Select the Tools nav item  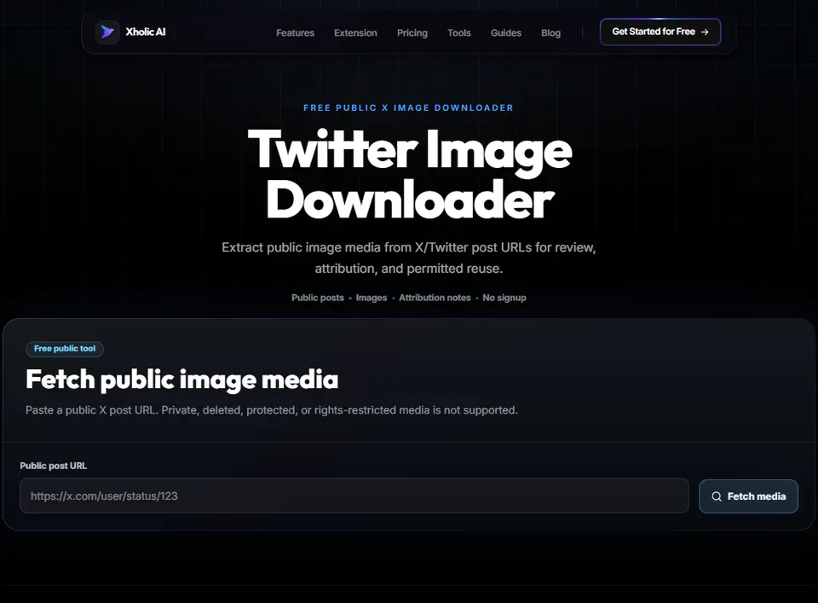pos(459,33)
